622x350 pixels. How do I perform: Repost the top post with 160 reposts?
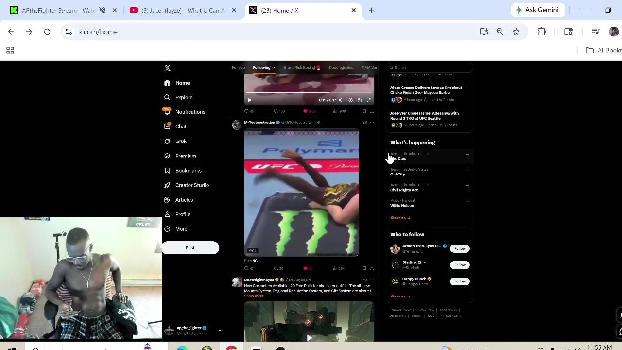coord(279,111)
